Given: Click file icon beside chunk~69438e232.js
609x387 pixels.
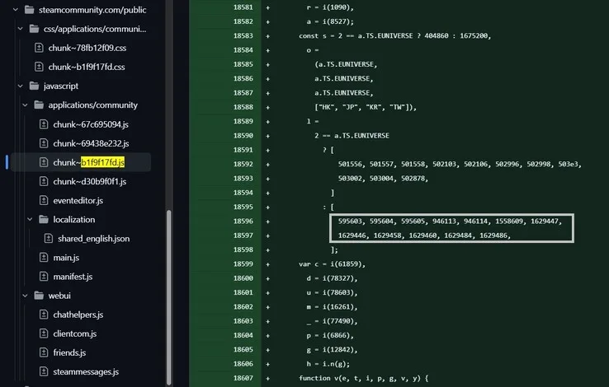Looking at the screenshot, I should (44, 143).
